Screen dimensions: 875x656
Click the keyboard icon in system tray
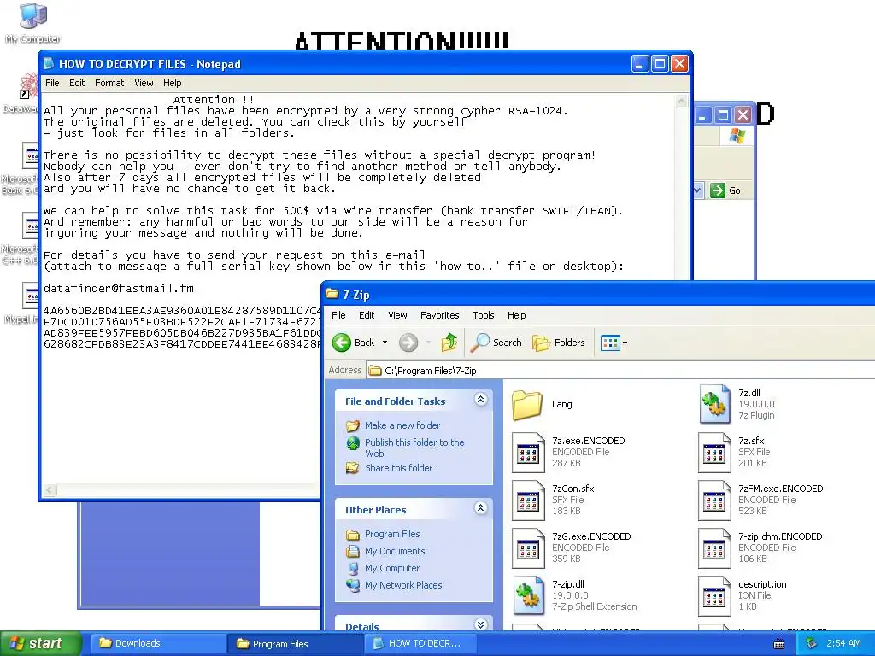click(x=779, y=644)
